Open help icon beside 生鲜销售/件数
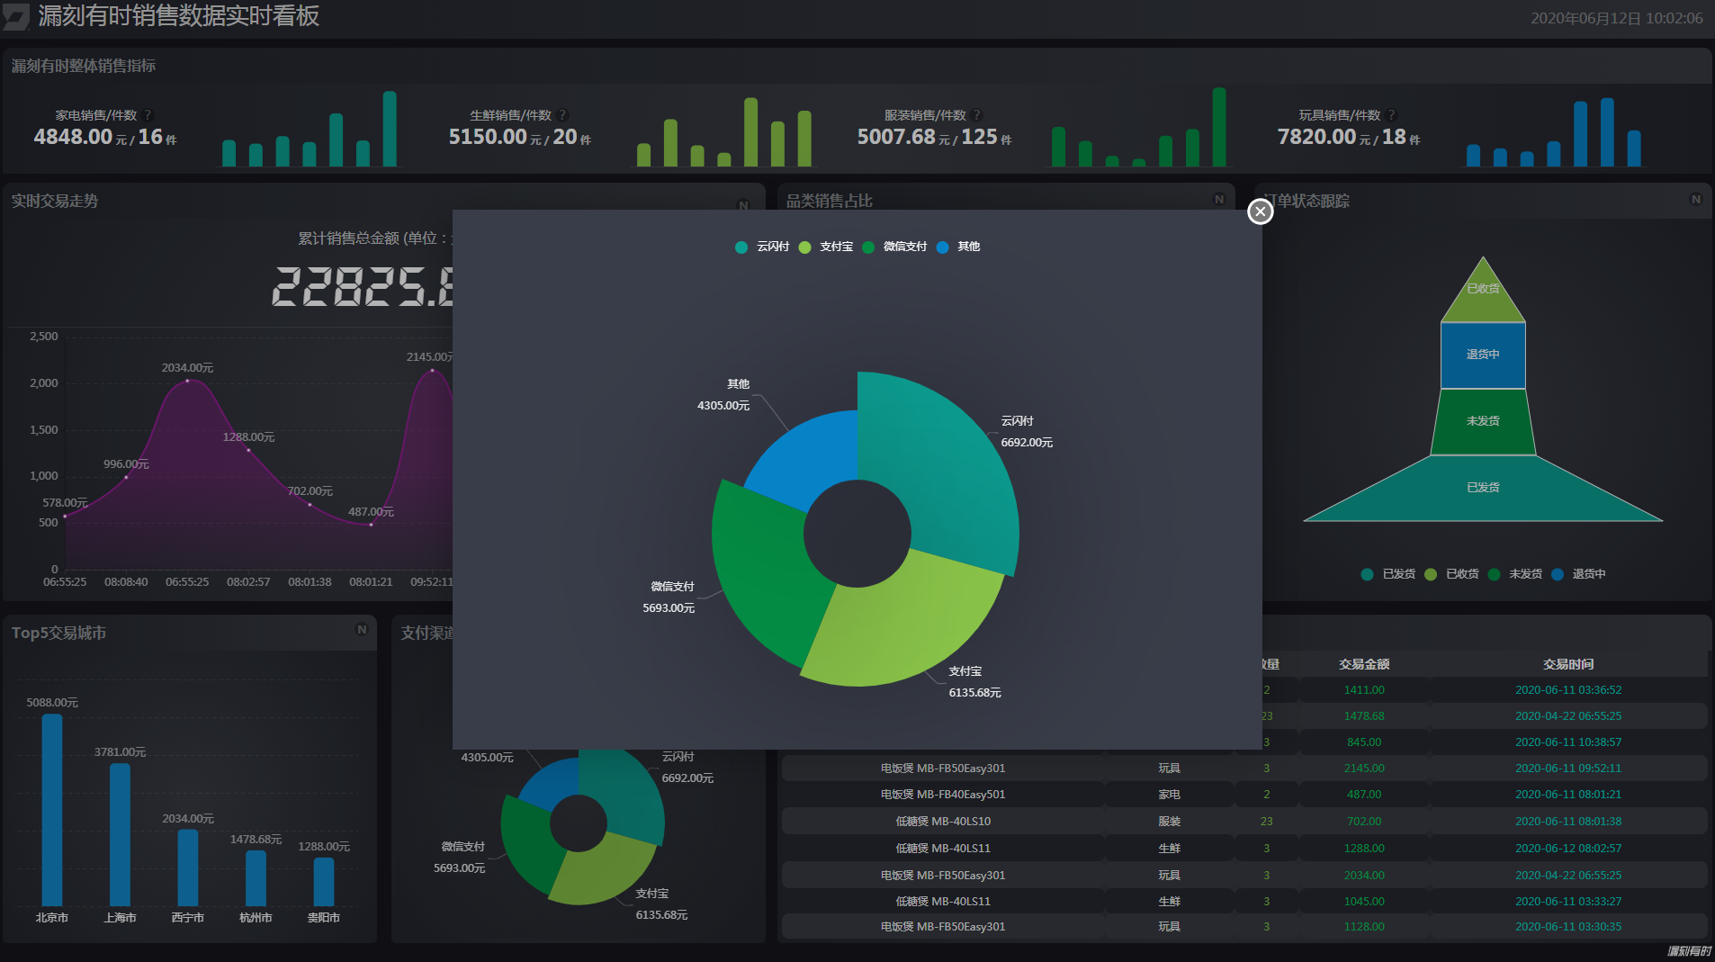The image size is (1715, 962). pyautogui.click(x=562, y=115)
